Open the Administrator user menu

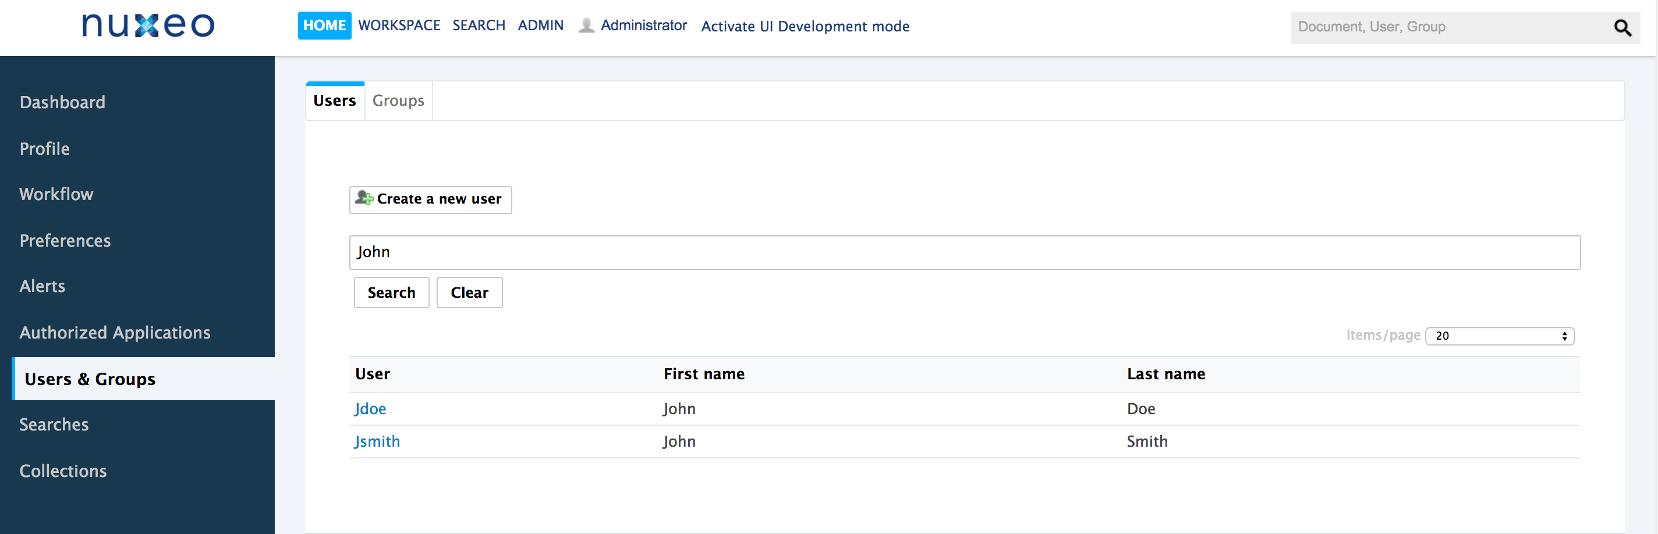pyautogui.click(x=644, y=25)
